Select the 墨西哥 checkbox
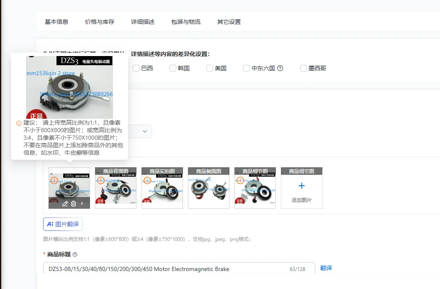 coord(304,68)
